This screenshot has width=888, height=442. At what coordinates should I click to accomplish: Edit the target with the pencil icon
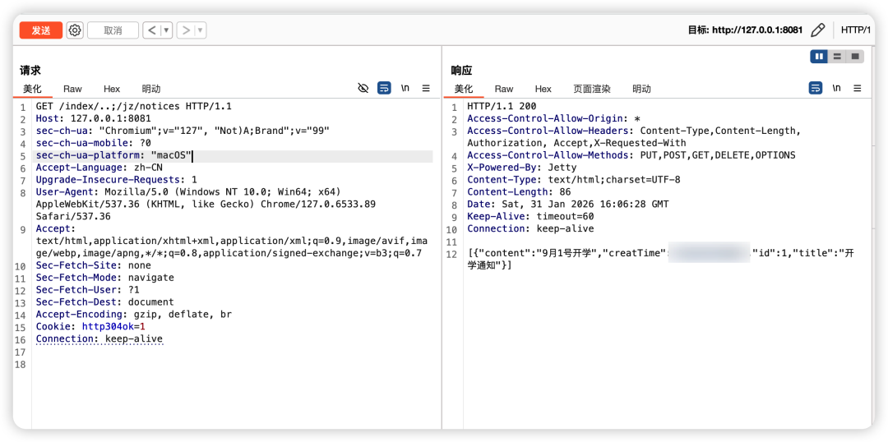click(817, 30)
